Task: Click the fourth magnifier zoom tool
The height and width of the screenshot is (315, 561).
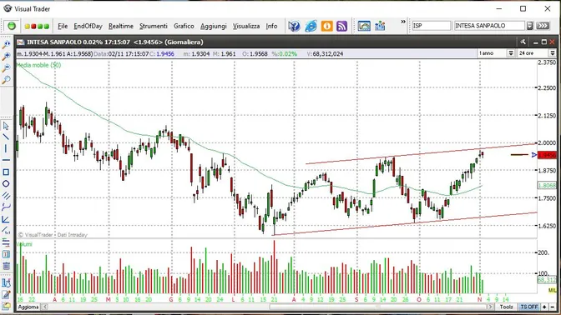Action: tap(6, 80)
